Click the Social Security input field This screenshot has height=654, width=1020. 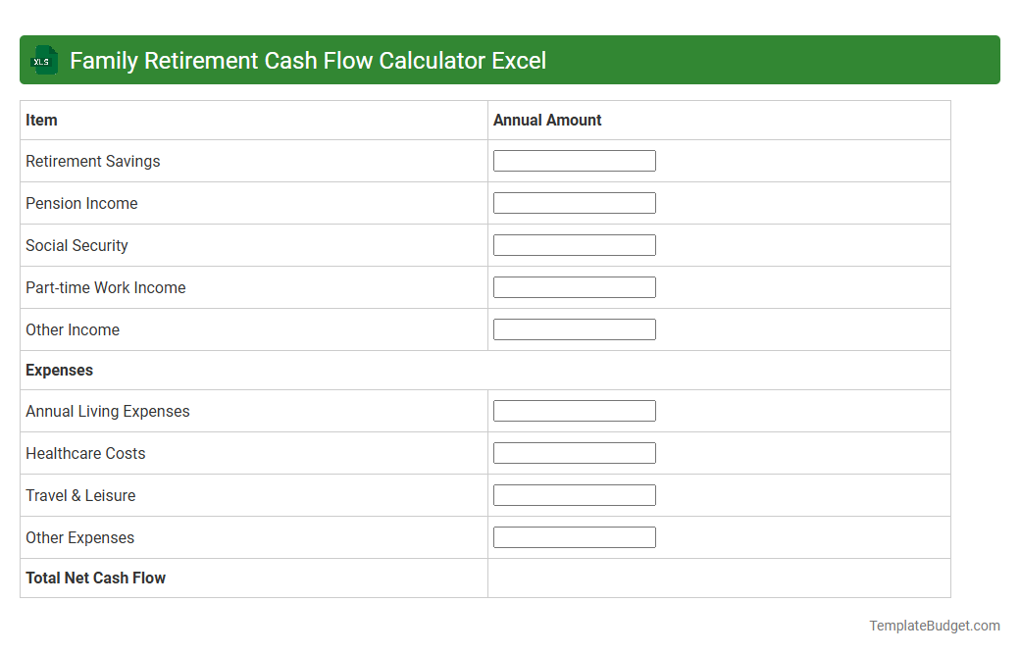[575, 244]
